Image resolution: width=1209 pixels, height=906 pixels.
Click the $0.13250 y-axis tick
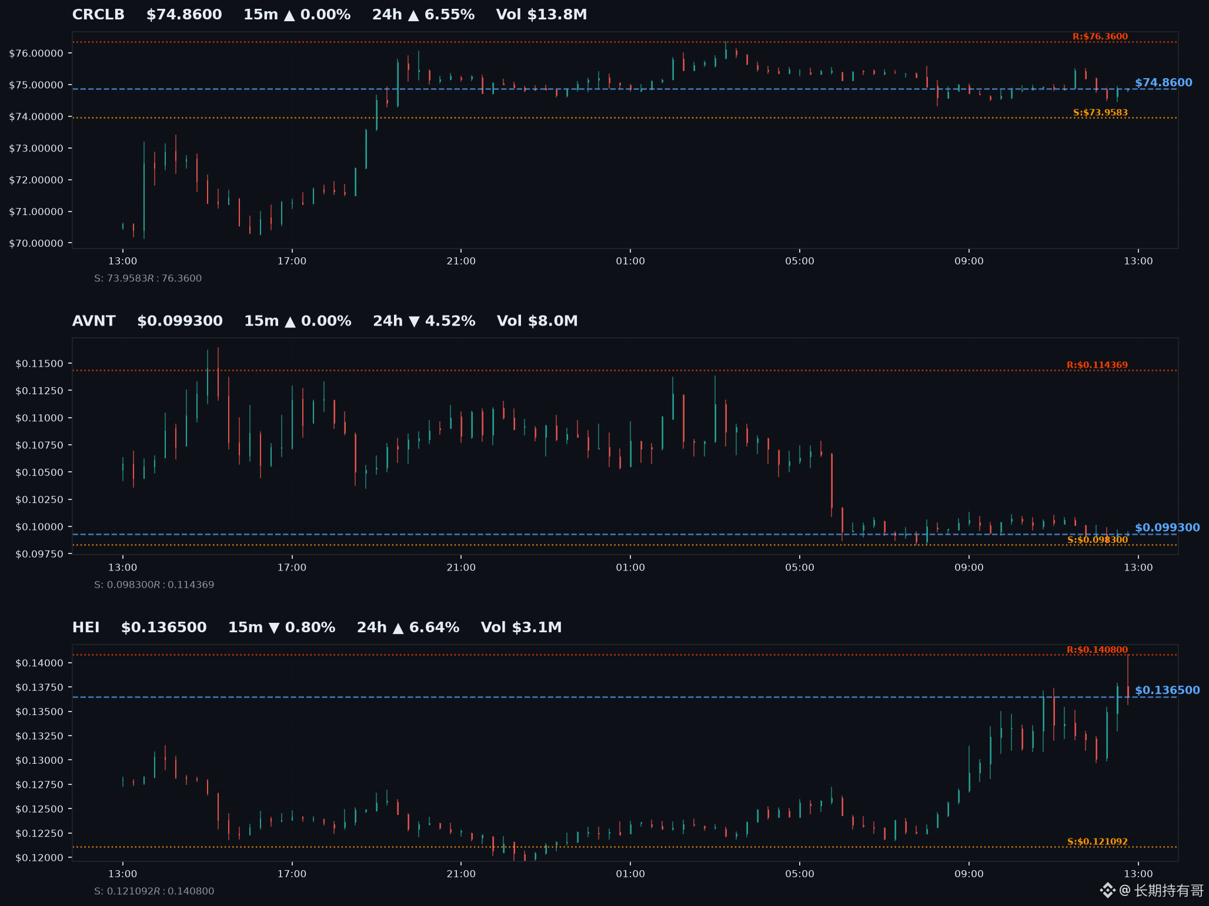point(39,736)
